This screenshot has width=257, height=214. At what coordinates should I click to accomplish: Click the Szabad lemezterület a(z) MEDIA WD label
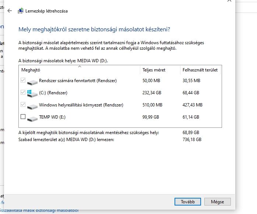(x=66, y=140)
